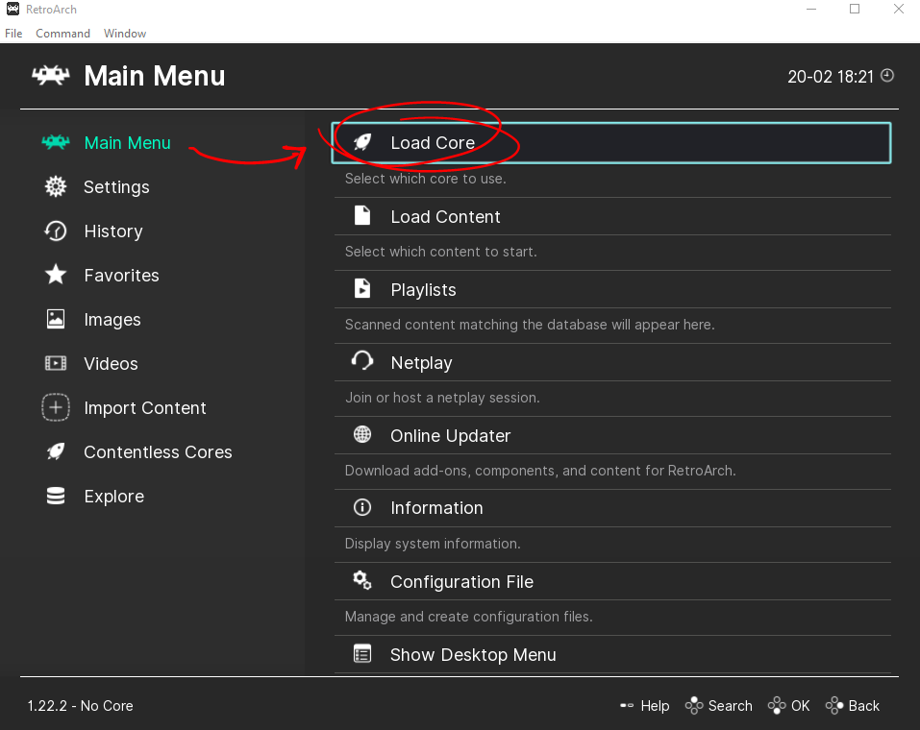The height and width of the screenshot is (730, 920).
Task: Click the Help button in footer
Action: pyautogui.click(x=645, y=706)
